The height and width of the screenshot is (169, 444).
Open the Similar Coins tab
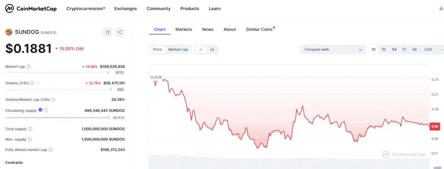pyautogui.click(x=260, y=29)
